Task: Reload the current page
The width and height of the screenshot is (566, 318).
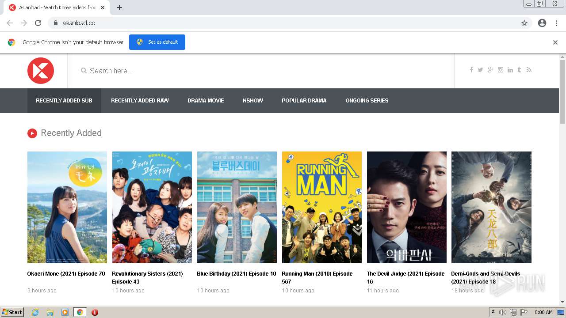Action: pyautogui.click(x=38, y=23)
